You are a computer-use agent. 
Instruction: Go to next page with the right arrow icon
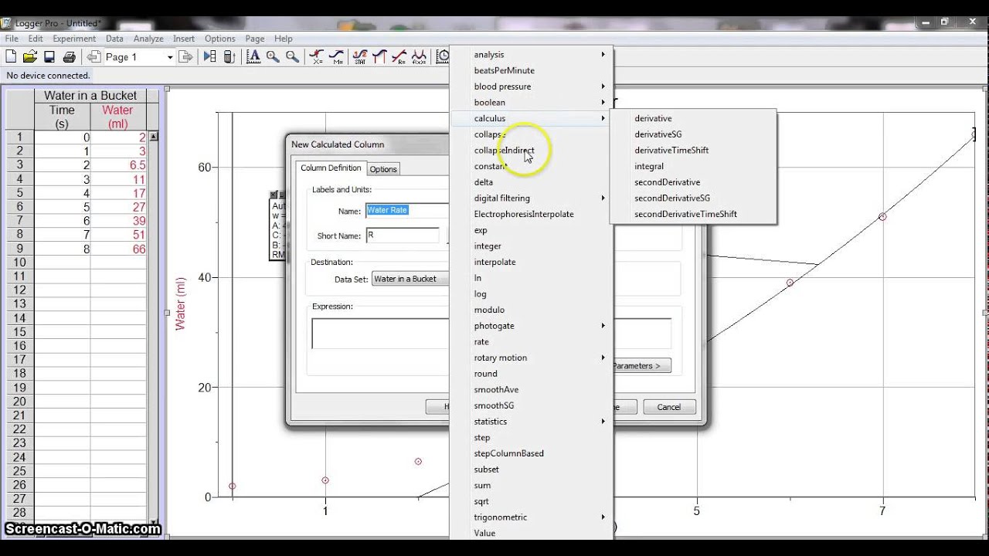(185, 56)
